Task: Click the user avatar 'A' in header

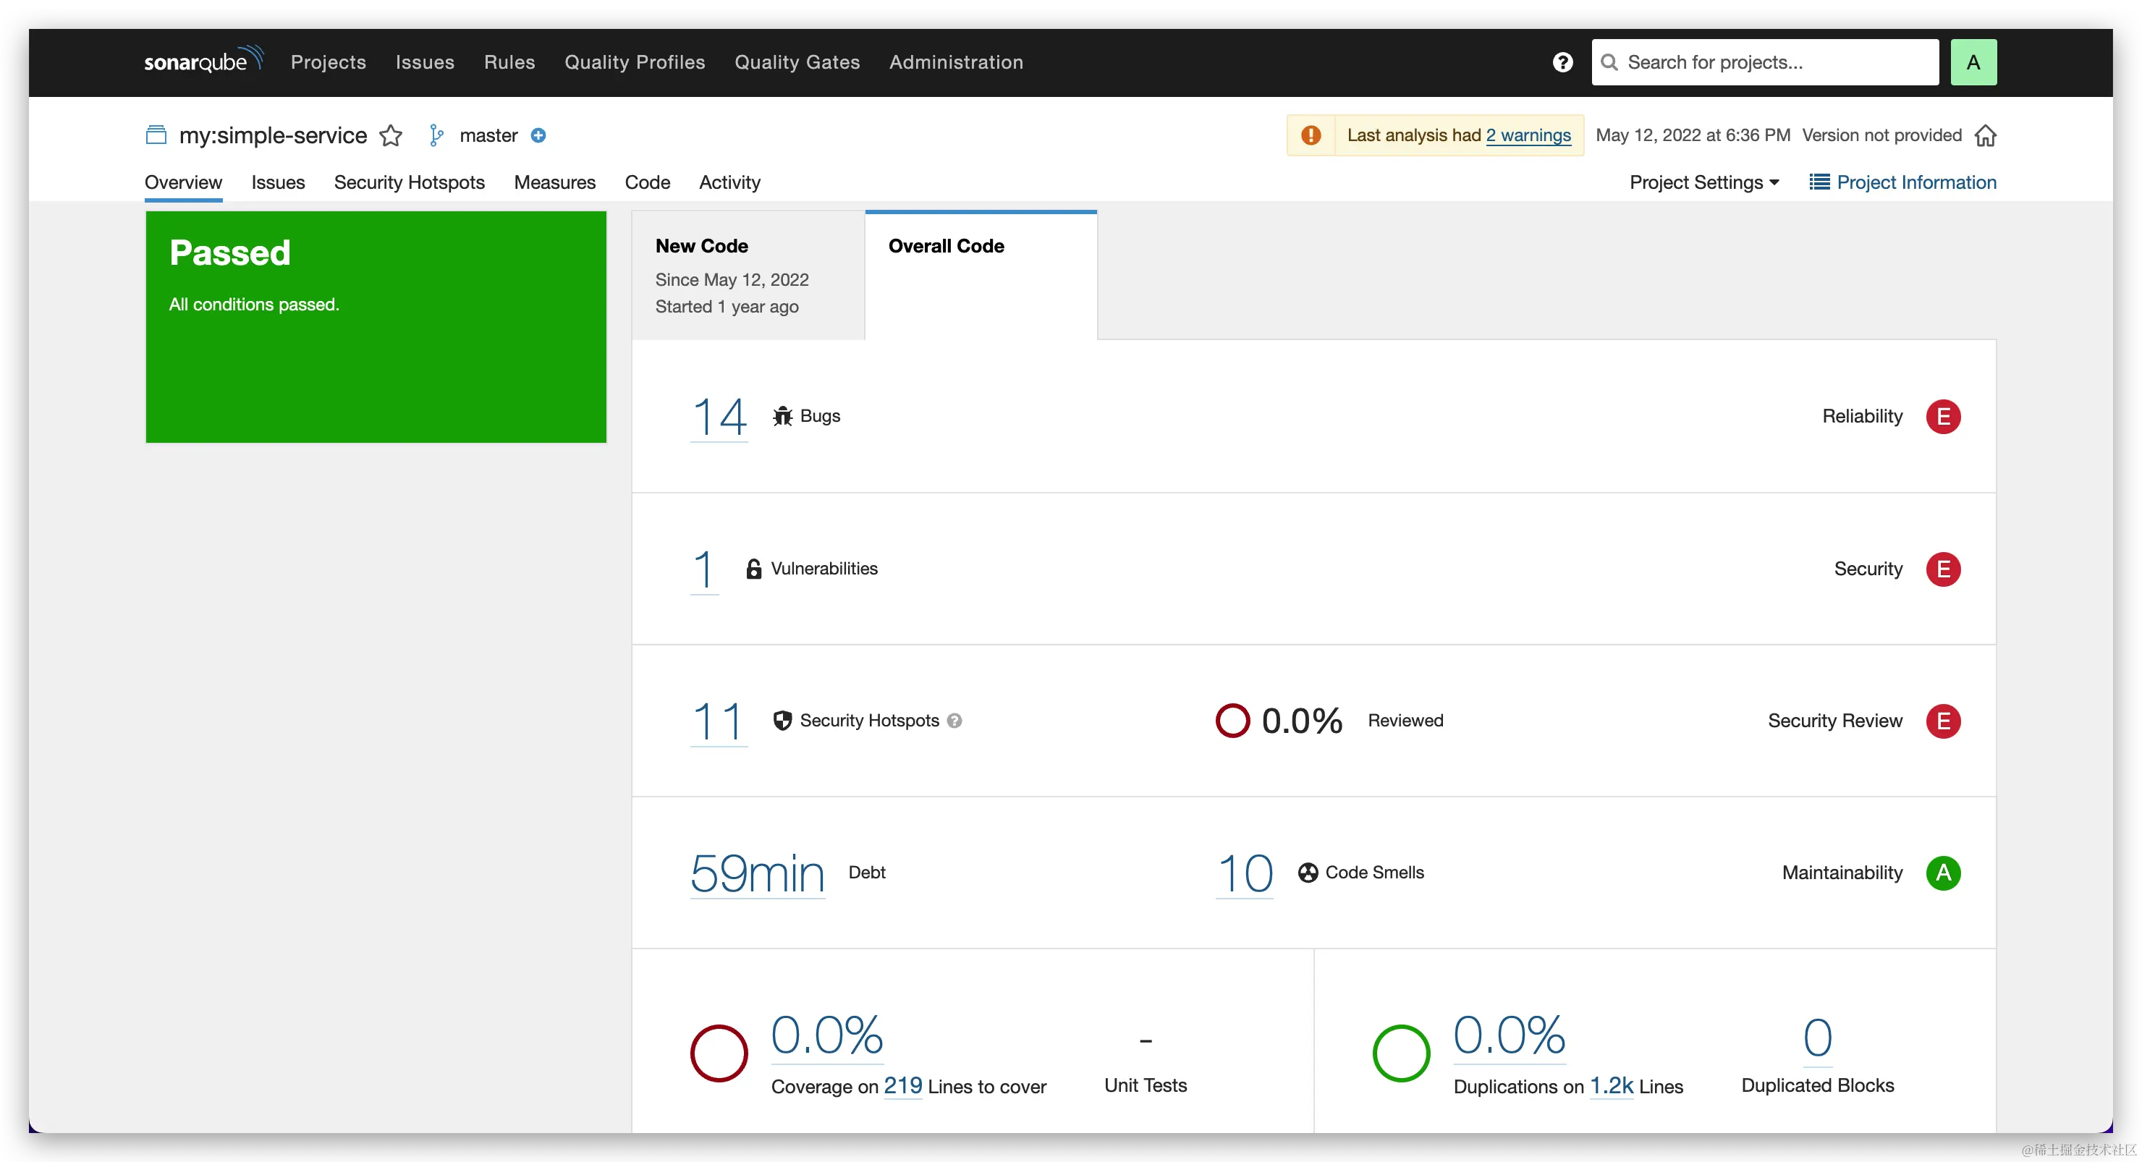Action: tap(1973, 62)
